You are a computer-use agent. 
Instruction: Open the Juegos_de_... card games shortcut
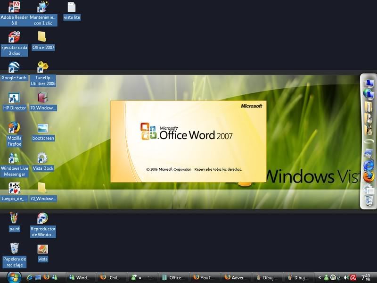click(14, 192)
